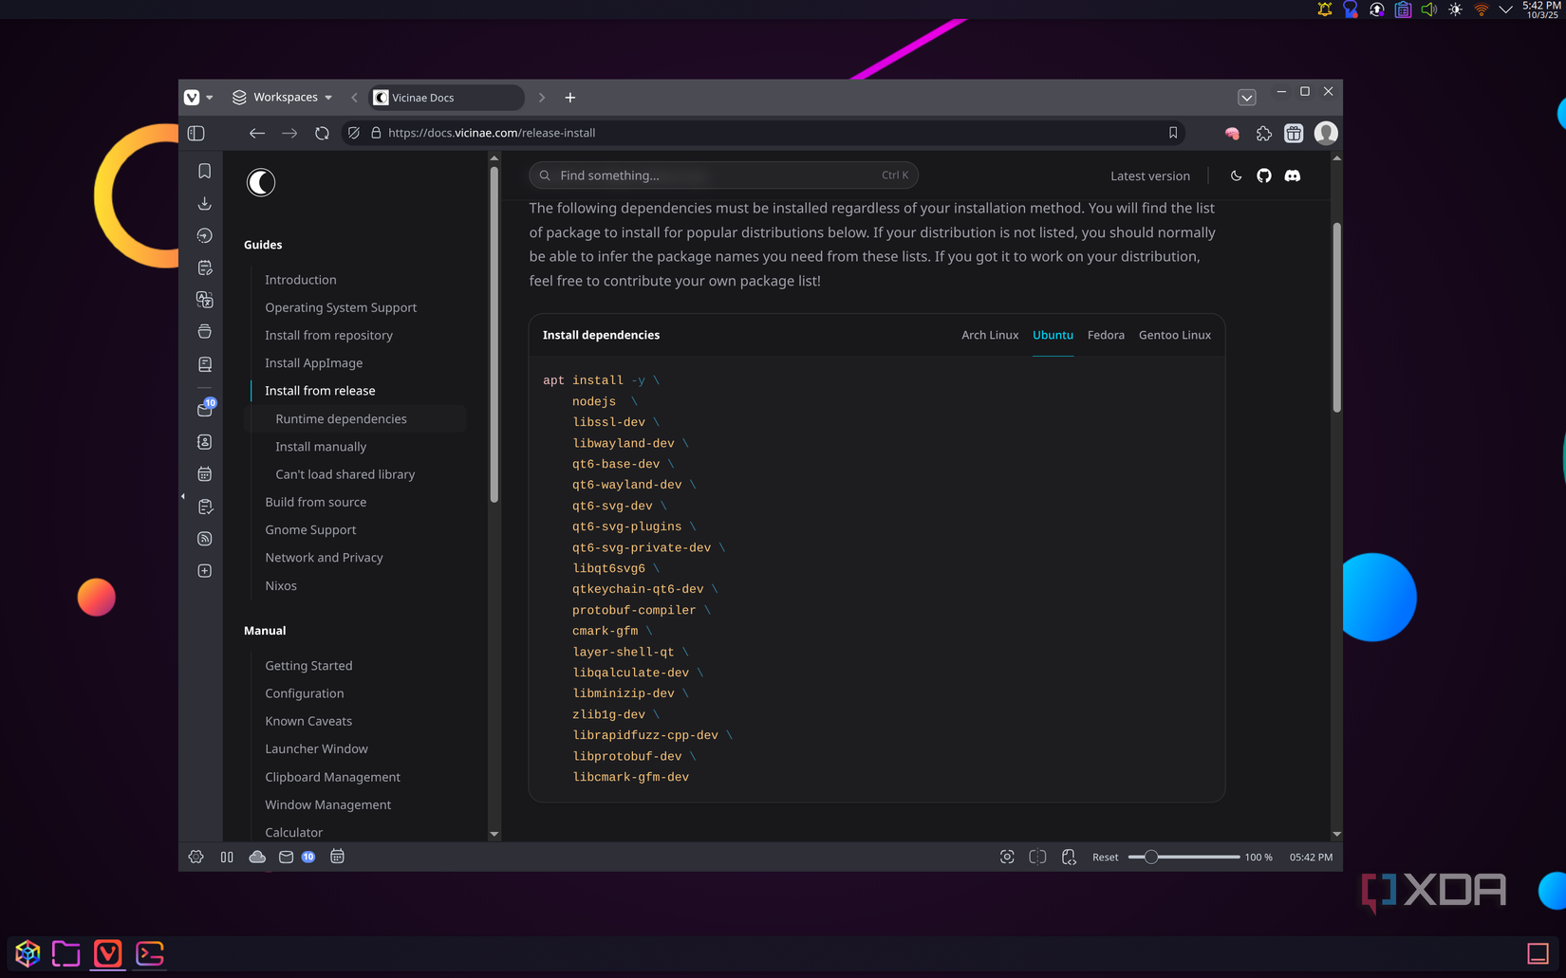Switch to dark mode on the docs site

1235,175
